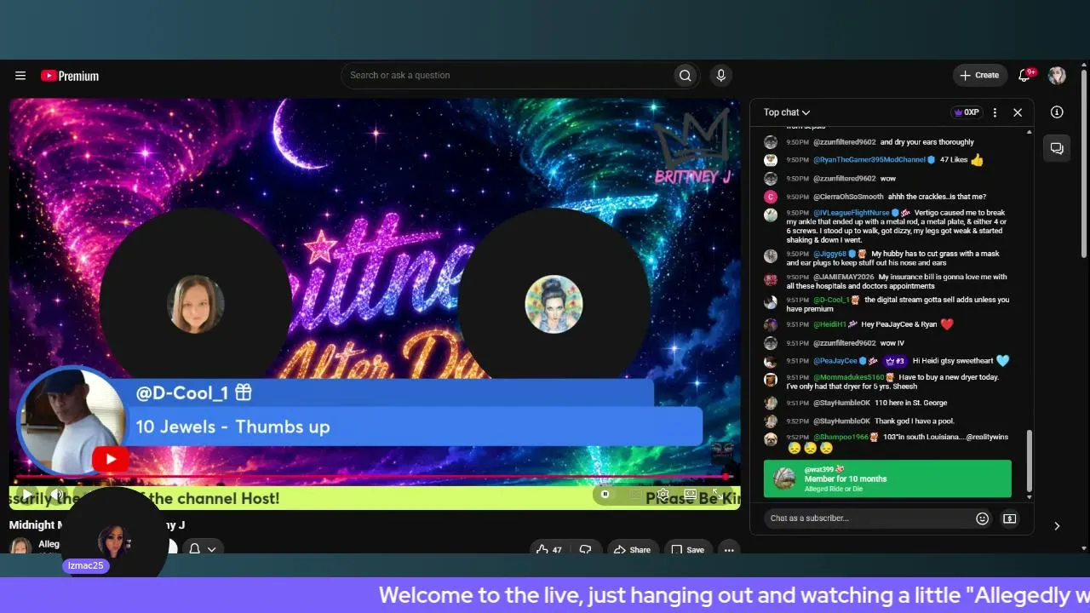
Task: Expand the Top chat dropdown
Action: 787,112
